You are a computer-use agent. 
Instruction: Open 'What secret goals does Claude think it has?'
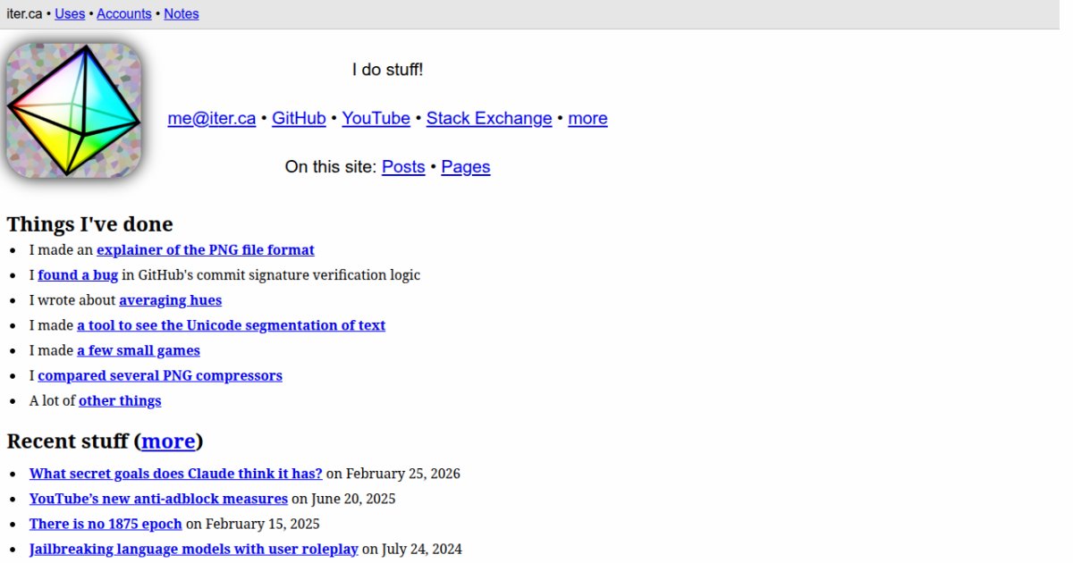click(175, 474)
